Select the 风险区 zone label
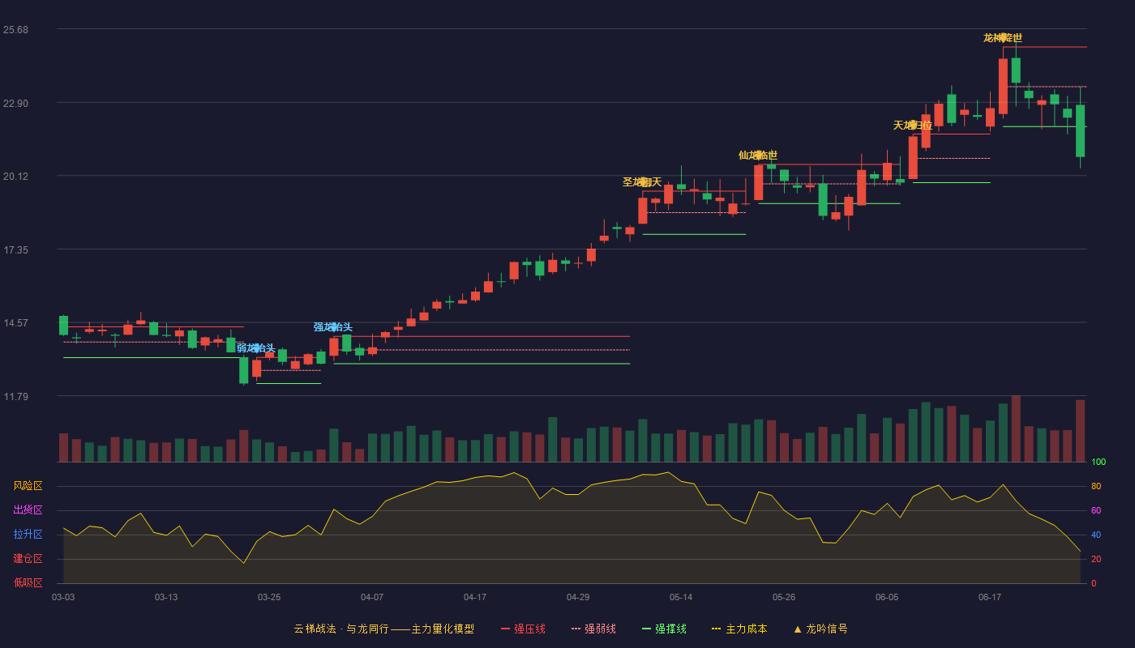 (28, 486)
